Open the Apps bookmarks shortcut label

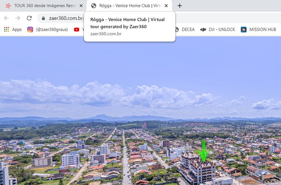point(17,30)
